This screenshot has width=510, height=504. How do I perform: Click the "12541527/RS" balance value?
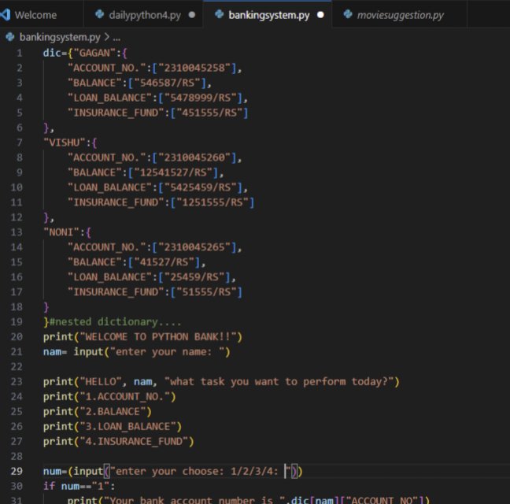pos(173,172)
